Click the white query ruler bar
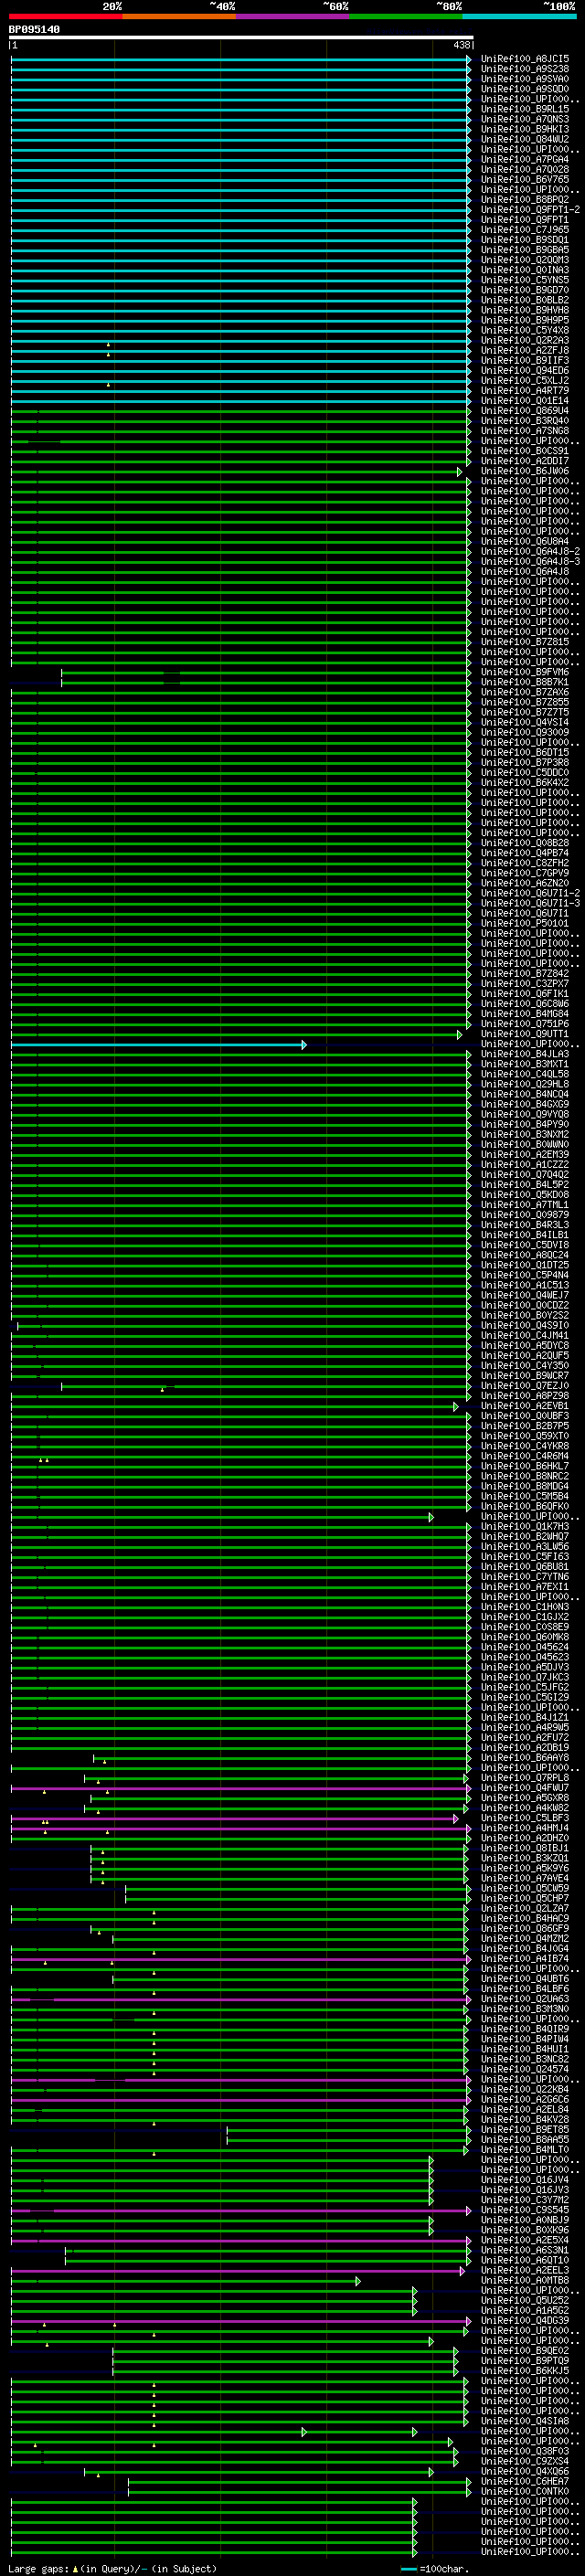The image size is (585, 2576). (241, 38)
